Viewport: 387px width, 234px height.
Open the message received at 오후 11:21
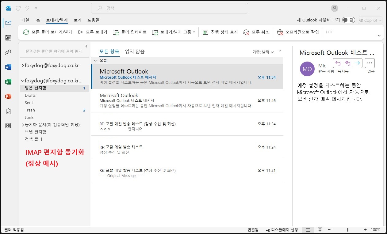pyautogui.click(x=187, y=171)
